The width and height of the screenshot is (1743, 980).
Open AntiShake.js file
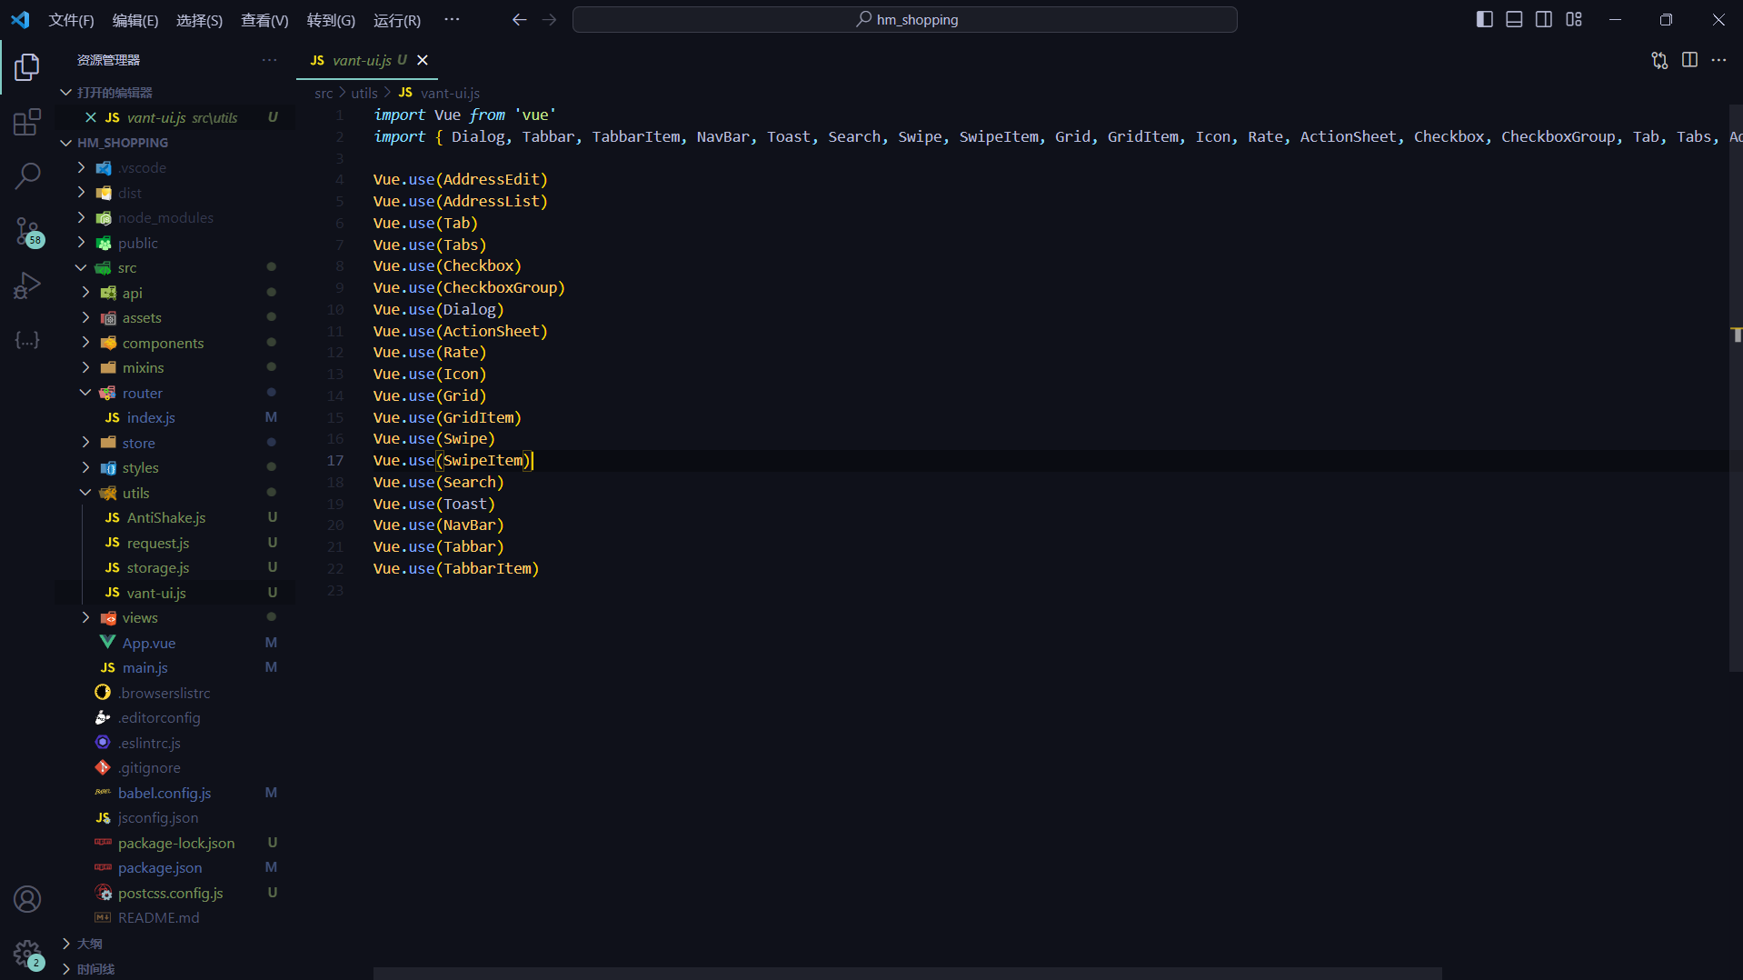[174, 517]
